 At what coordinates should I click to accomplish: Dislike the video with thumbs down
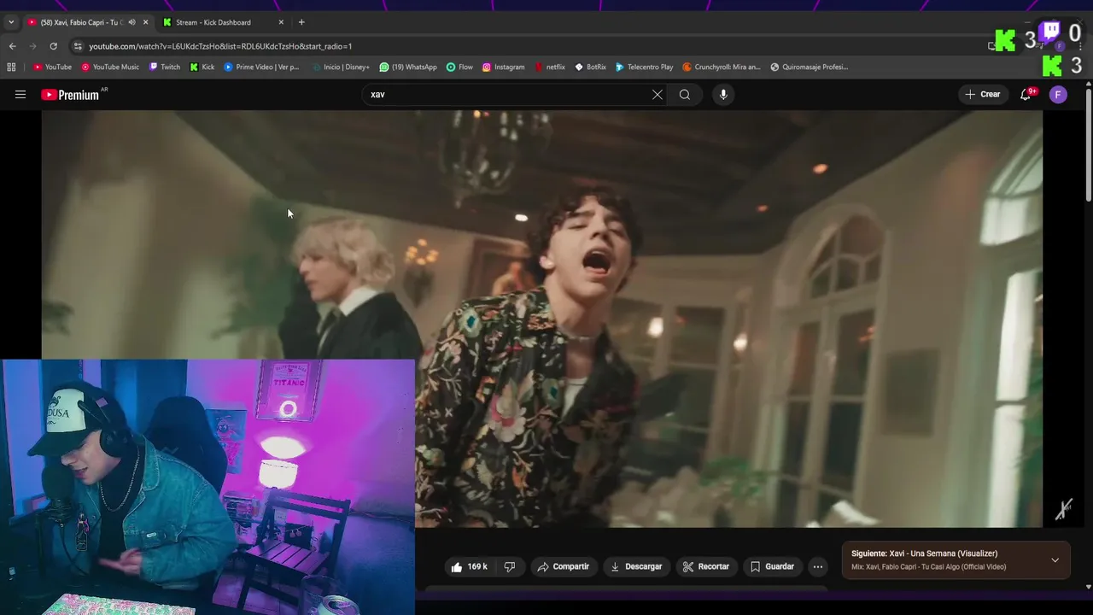point(510,566)
